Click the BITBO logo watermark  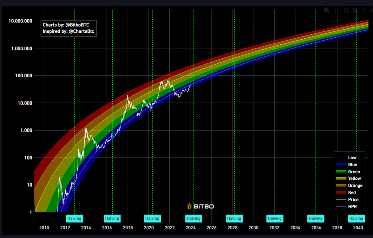click(201, 206)
